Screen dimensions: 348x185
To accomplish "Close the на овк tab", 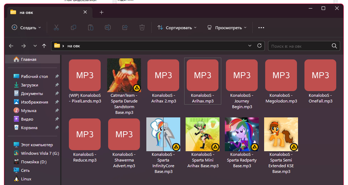I will point(85,12).
